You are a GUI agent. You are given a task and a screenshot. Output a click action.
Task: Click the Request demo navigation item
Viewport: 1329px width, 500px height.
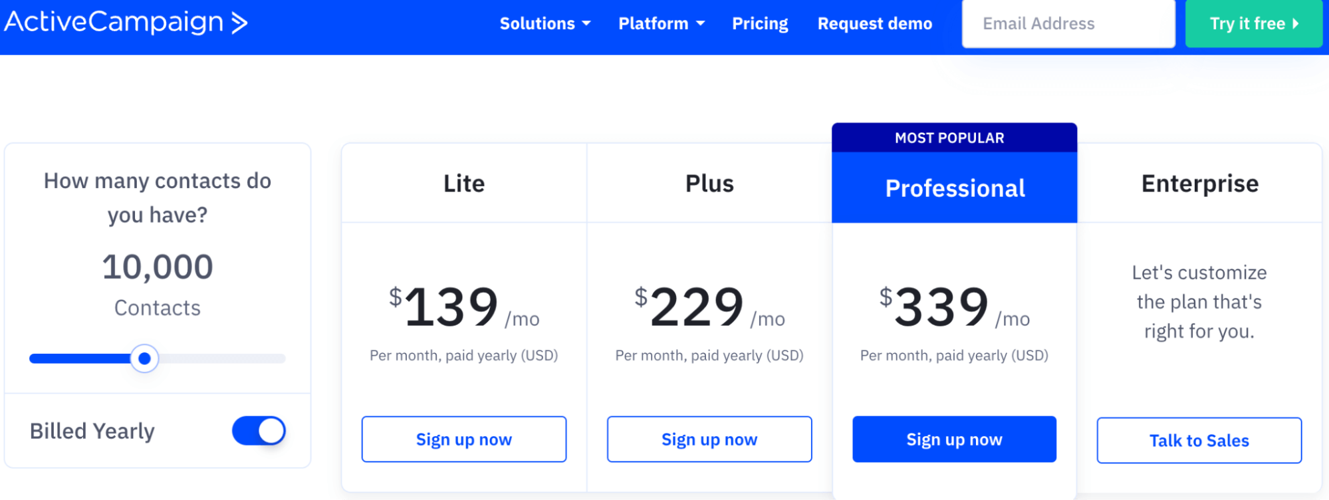pyautogui.click(x=874, y=23)
